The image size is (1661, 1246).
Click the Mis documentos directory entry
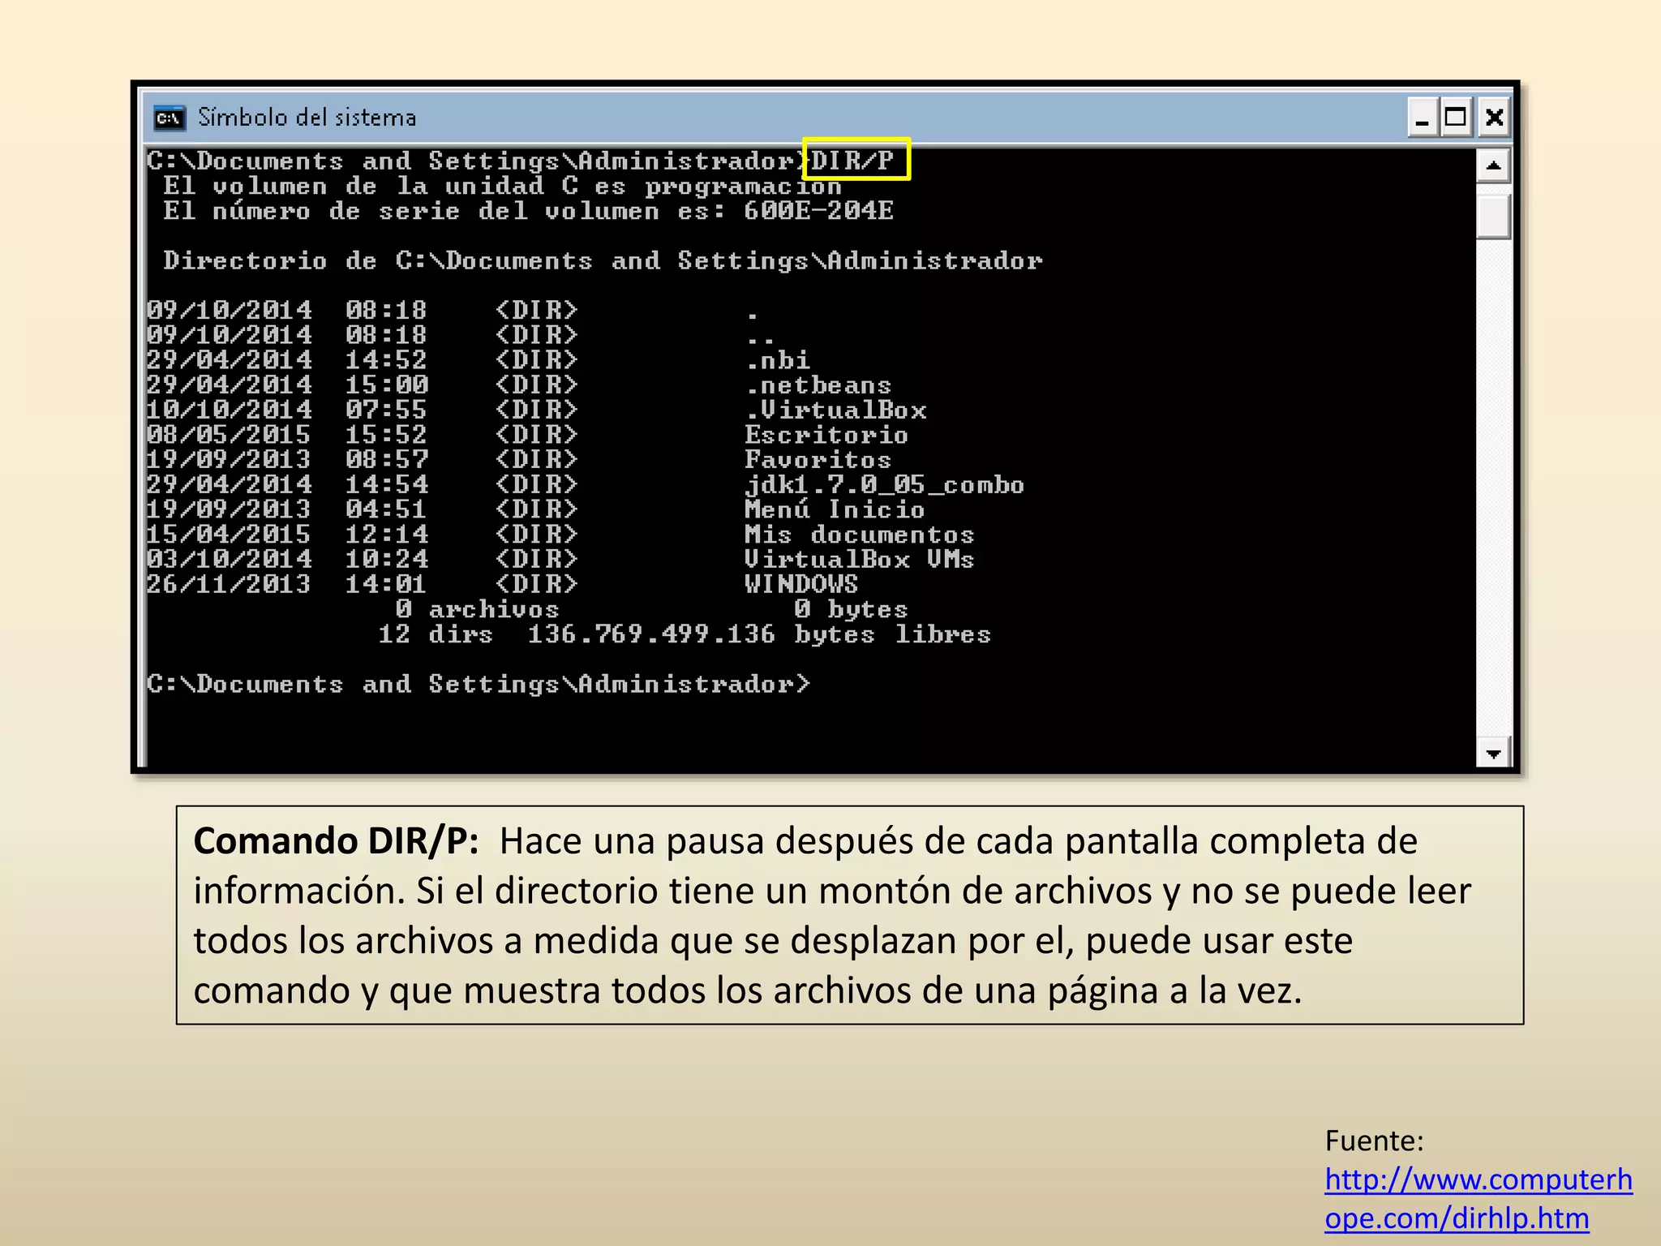pyautogui.click(x=859, y=535)
